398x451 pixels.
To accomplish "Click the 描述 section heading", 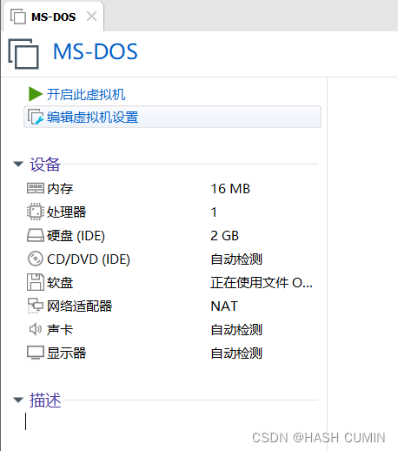I will [x=45, y=400].
